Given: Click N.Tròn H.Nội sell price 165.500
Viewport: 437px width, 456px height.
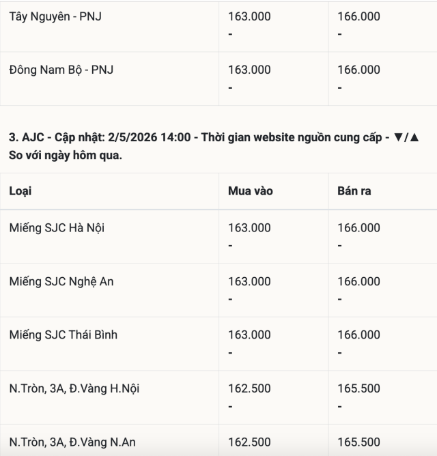Looking at the screenshot, I should click(x=358, y=388).
